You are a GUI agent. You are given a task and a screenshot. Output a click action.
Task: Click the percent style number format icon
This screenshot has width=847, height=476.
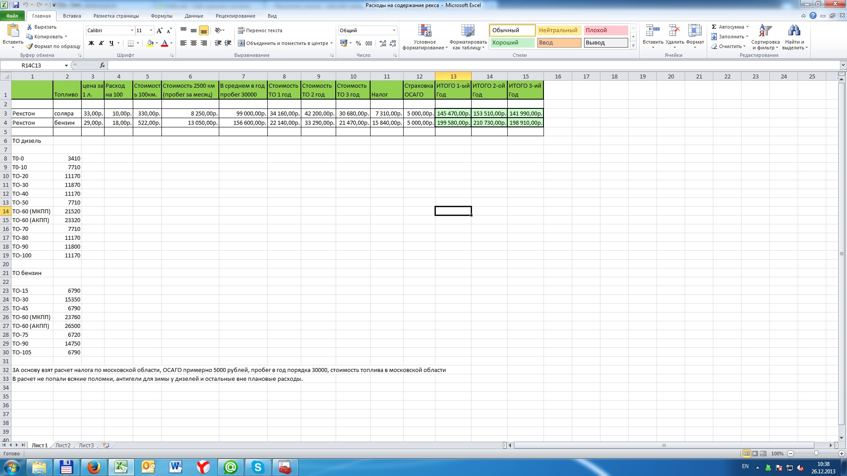click(x=358, y=43)
